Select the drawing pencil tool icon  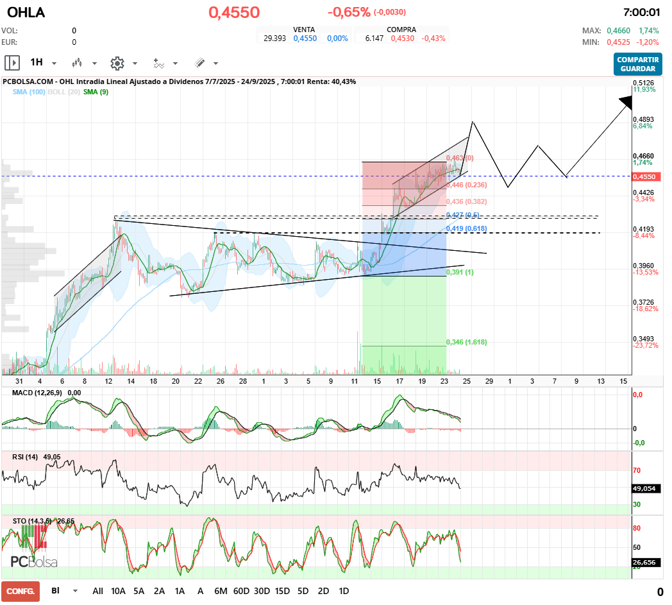point(199,63)
